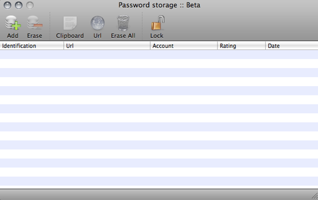Image resolution: width=318 pixels, height=200 pixels.
Task: Click the Erase All trash icon
Action: (x=123, y=23)
